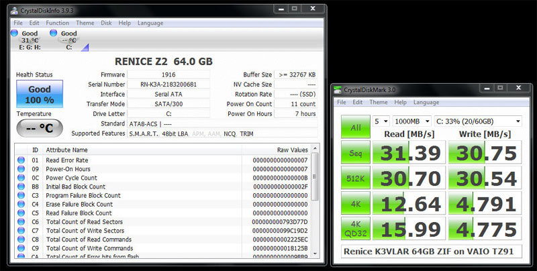Screen dimensions: 537x271
Task: Click status orb for Read Error Rate
Action: (21, 160)
